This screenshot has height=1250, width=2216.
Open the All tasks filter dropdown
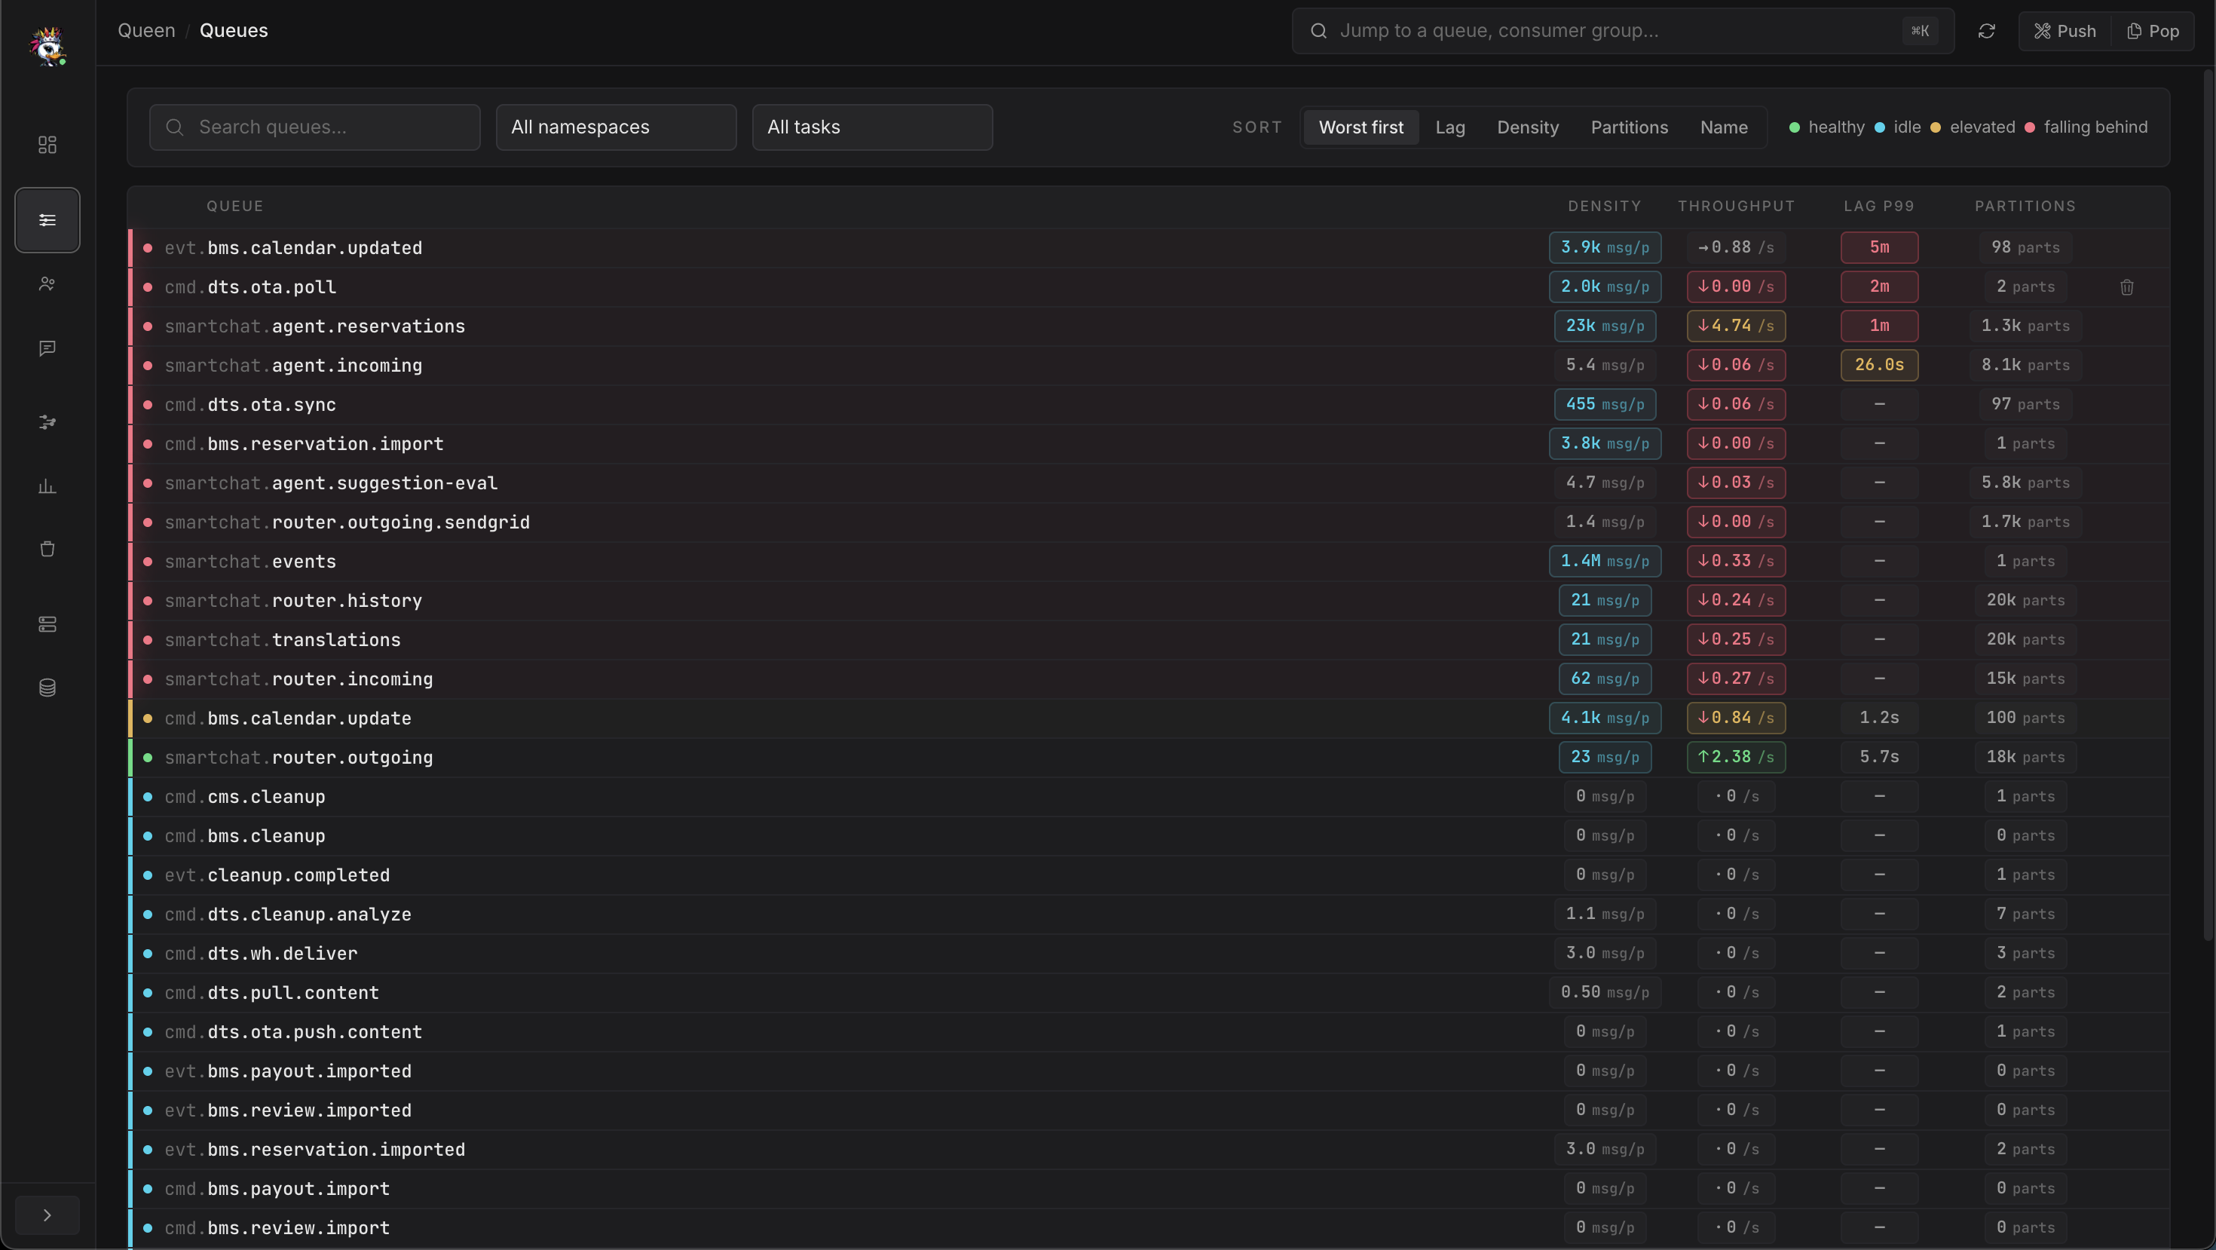pyautogui.click(x=872, y=127)
